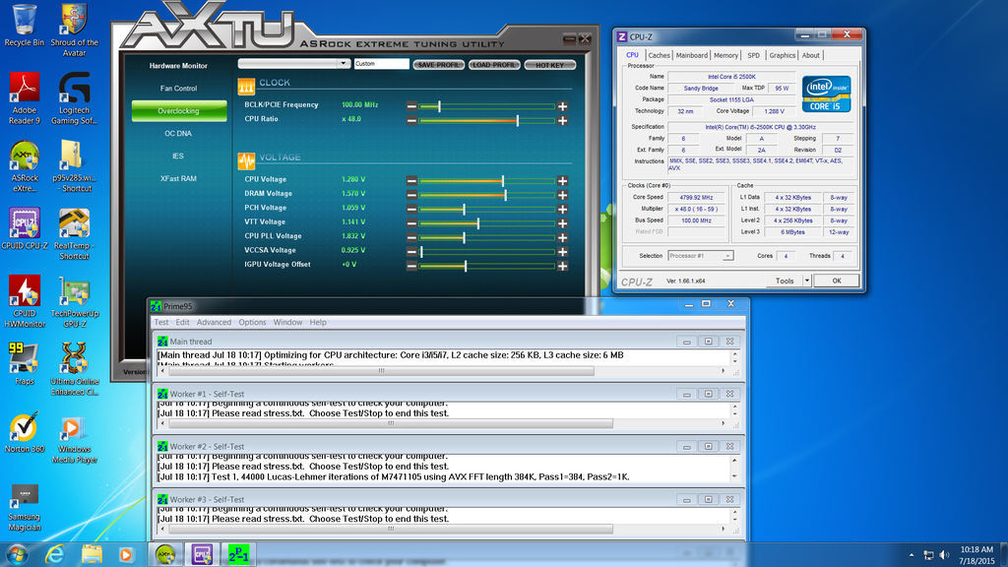Open Internet Explorer from taskbar

[x=55, y=554]
